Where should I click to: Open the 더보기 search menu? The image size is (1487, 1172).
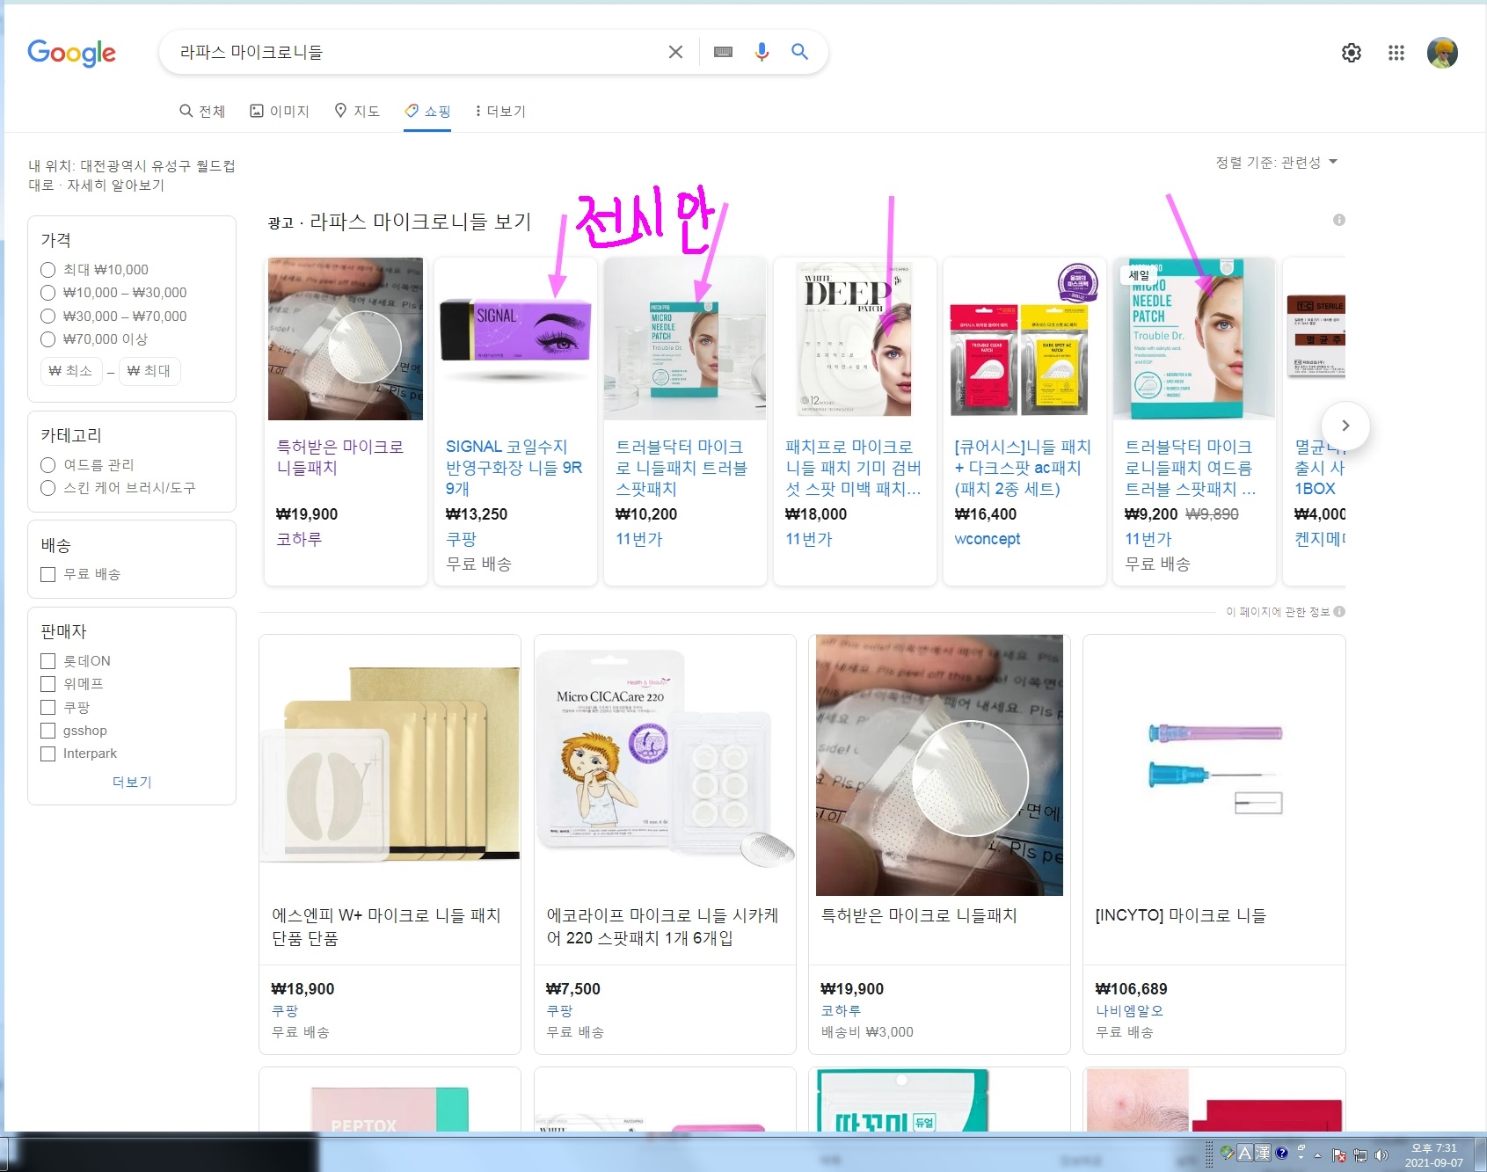[499, 111]
